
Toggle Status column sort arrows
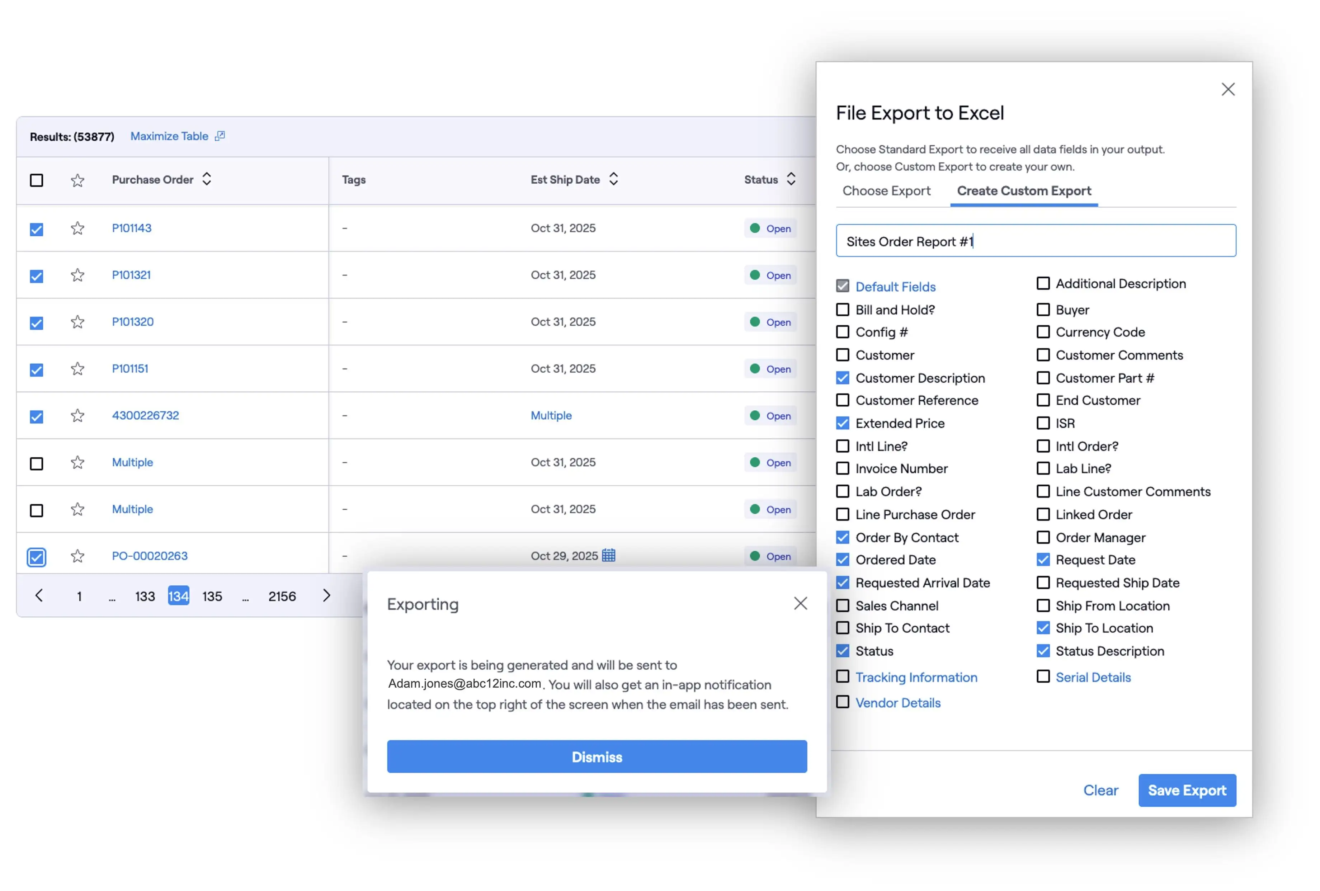pos(791,179)
